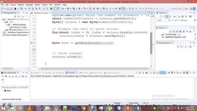The height and width of the screenshot is (111, 197).
Task: Click the New file toolbar icon
Action: [2, 9]
